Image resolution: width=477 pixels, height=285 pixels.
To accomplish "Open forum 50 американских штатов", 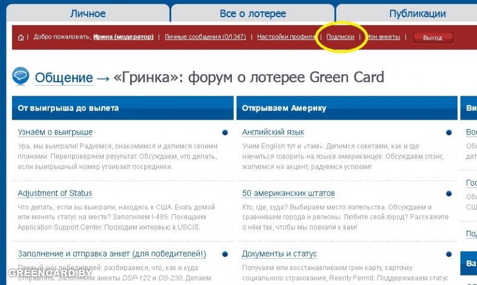I will pos(289,193).
